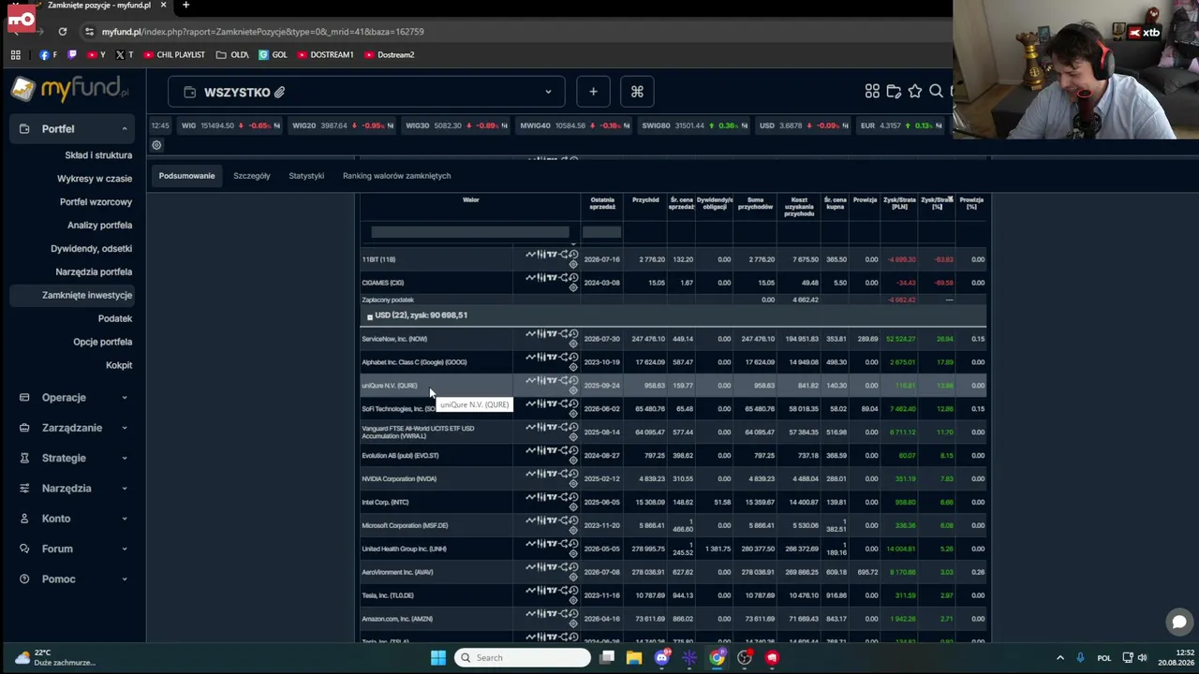The width and height of the screenshot is (1199, 674).
Task: Open the chat bubble widget
Action: click(x=1178, y=622)
